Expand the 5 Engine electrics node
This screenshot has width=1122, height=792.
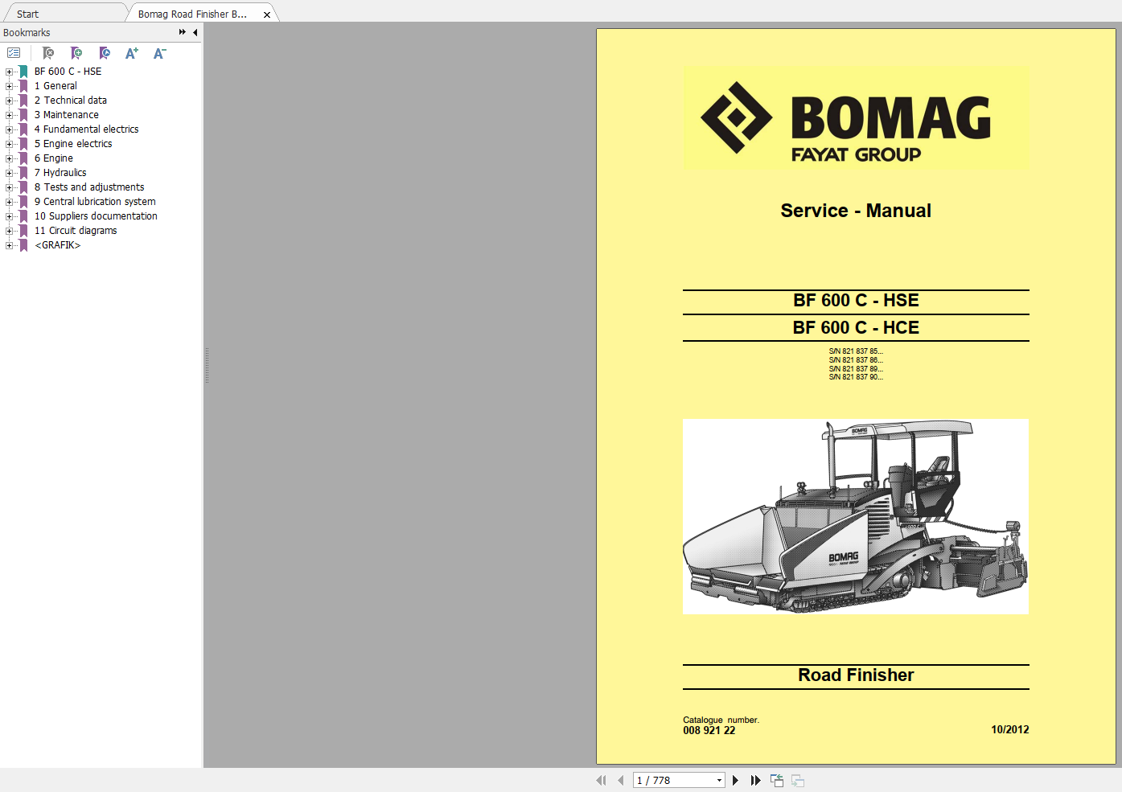pos(9,144)
